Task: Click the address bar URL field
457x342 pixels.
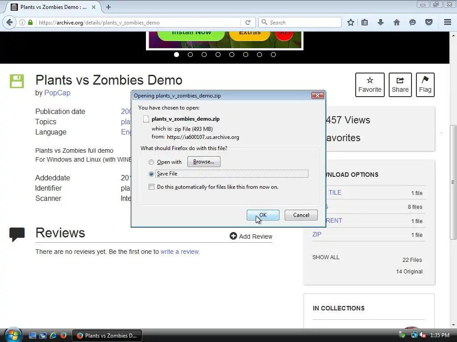Action: (138, 22)
